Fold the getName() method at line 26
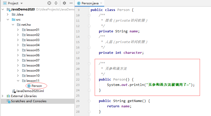Screen dimensions: 211x116 pyautogui.click(x=89, y=101)
